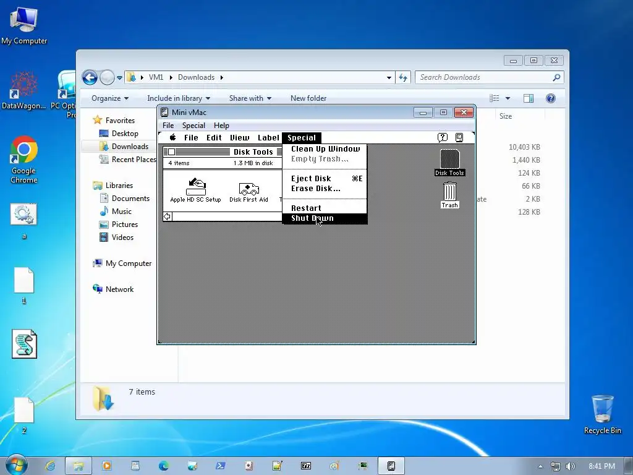Open the Mac Edit menu
Image resolution: width=633 pixels, height=475 pixels.
[x=214, y=138]
